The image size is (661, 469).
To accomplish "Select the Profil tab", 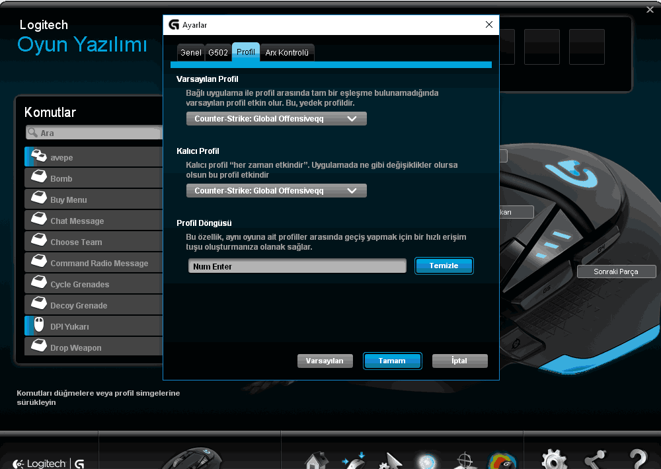I will pyautogui.click(x=246, y=52).
